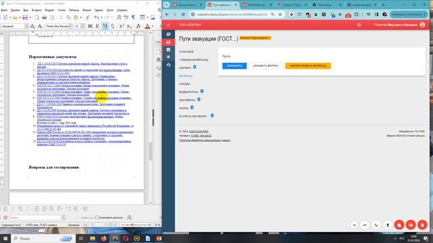The image size is (433, 243).
Task: Open the Find and Replace dialog icon
Action: [129, 217]
